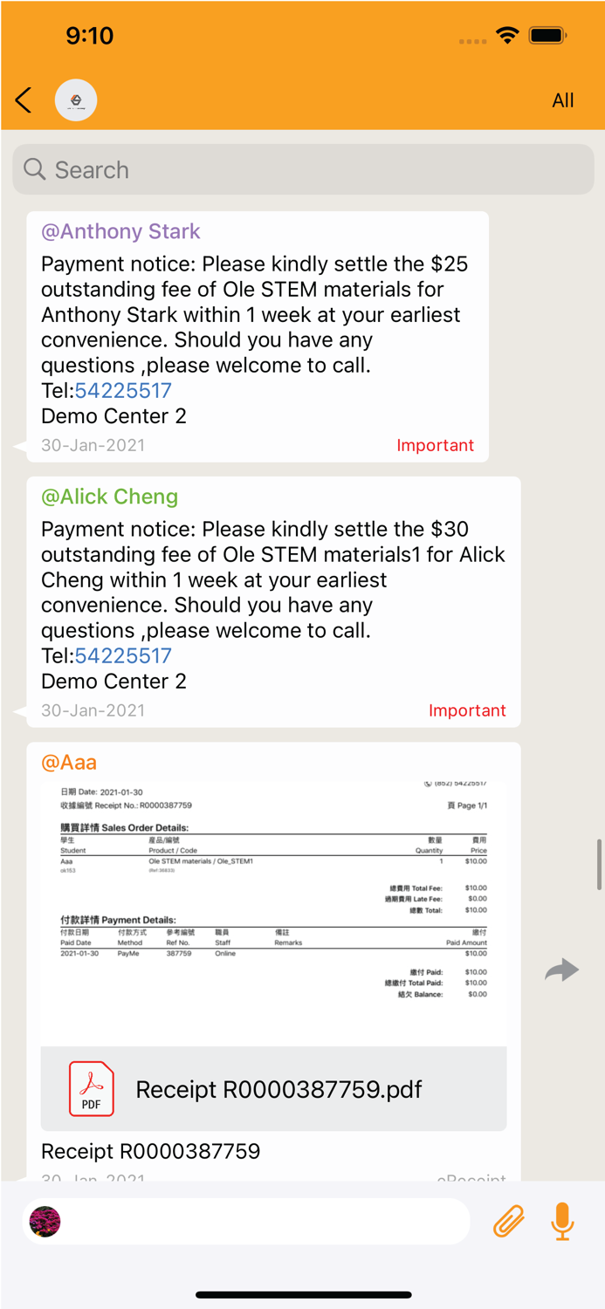Go back using the left chevron
Image resolution: width=605 pixels, height=1309 pixels.
(x=22, y=99)
